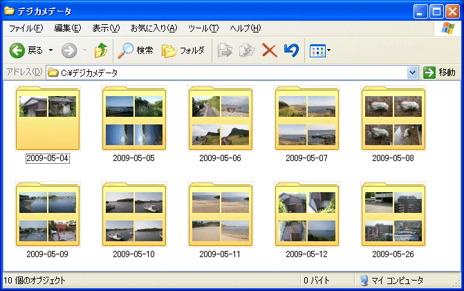The image size is (464, 291).
Task: Open the 編集(E) menu
Action: click(68, 28)
